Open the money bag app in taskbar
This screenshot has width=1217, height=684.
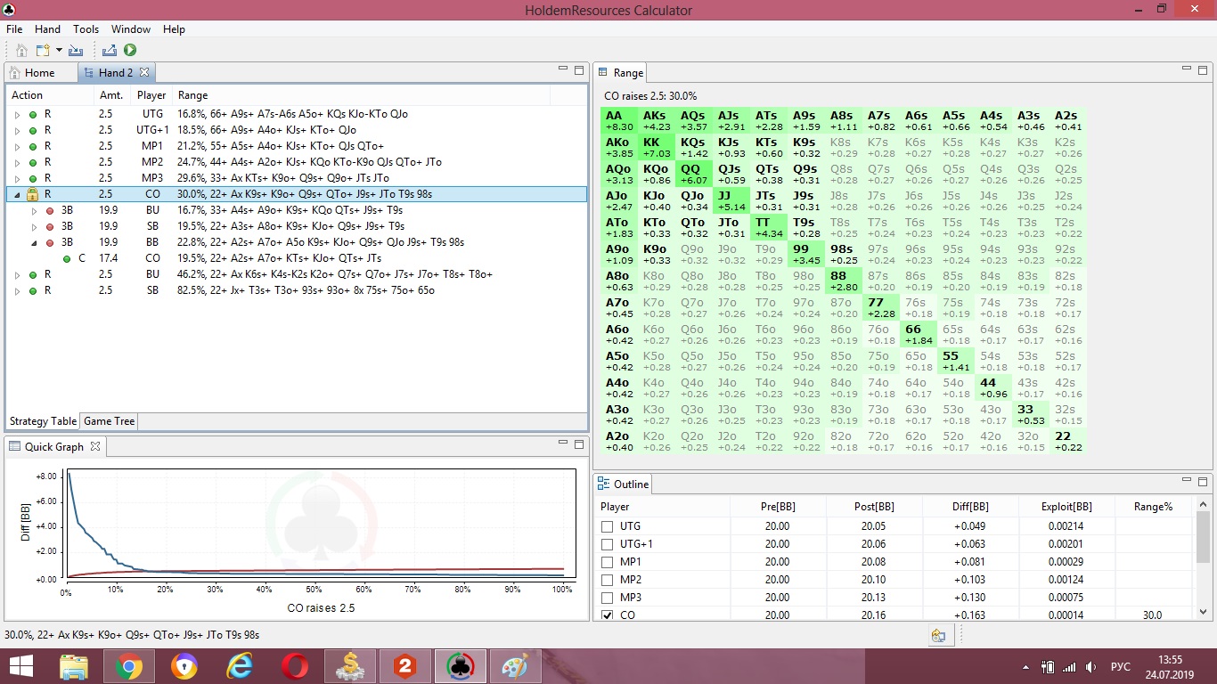[x=350, y=666]
